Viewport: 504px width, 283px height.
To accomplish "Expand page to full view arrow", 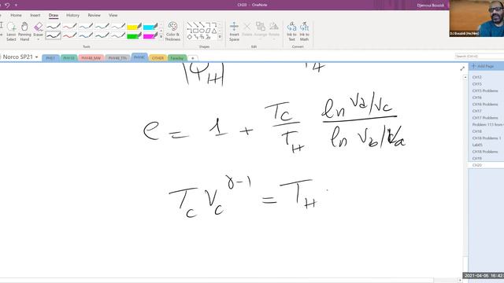I will (462, 68).
